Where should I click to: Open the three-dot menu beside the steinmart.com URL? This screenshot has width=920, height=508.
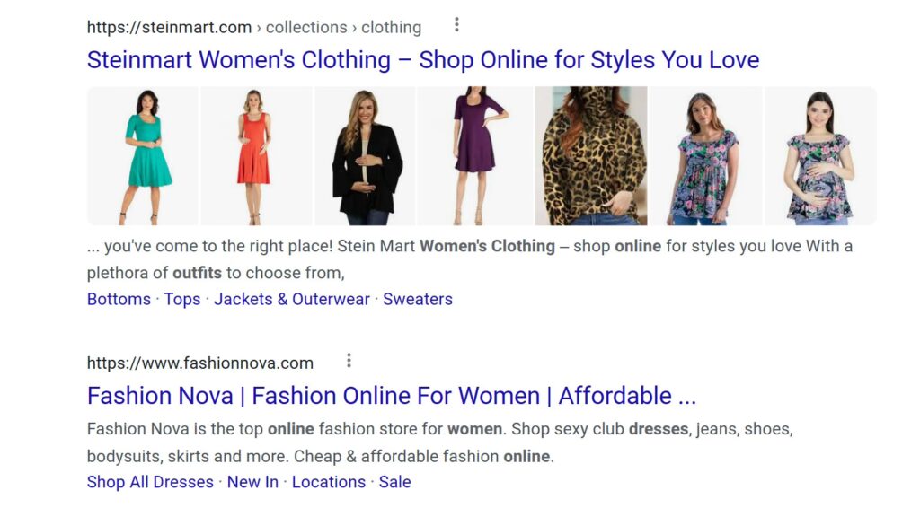tap(456, 24)
